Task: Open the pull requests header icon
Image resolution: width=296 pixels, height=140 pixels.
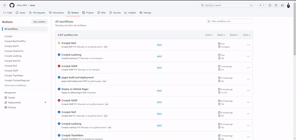Action: (276, 5)
